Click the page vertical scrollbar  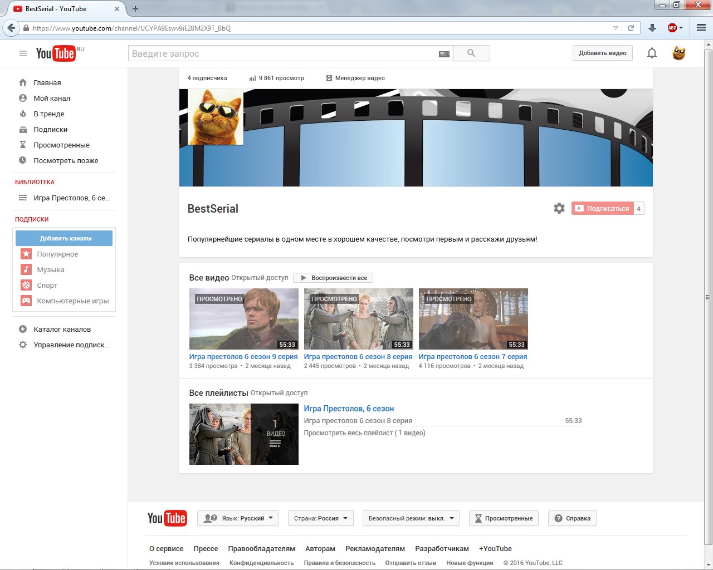tap(708, 295)
